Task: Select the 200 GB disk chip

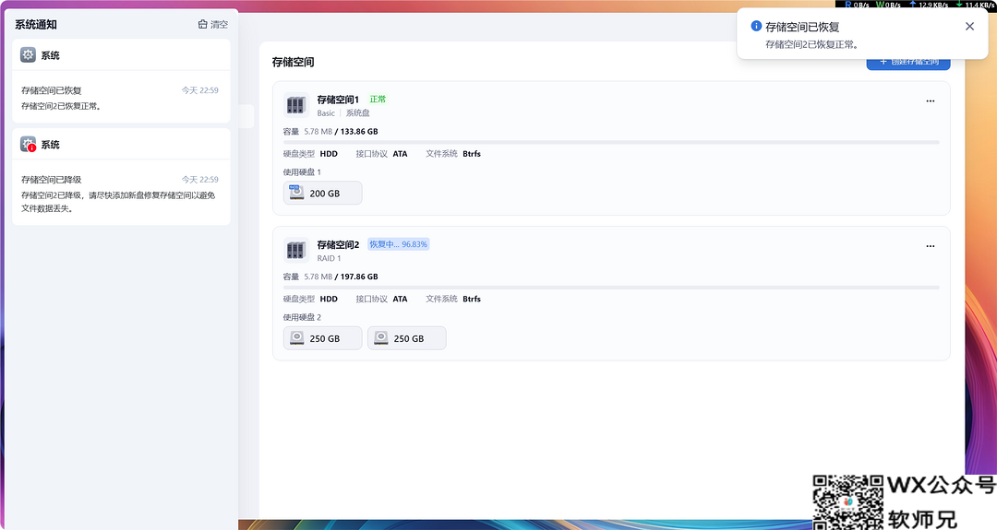Action: pyautogui.click(x=322, y=193)
